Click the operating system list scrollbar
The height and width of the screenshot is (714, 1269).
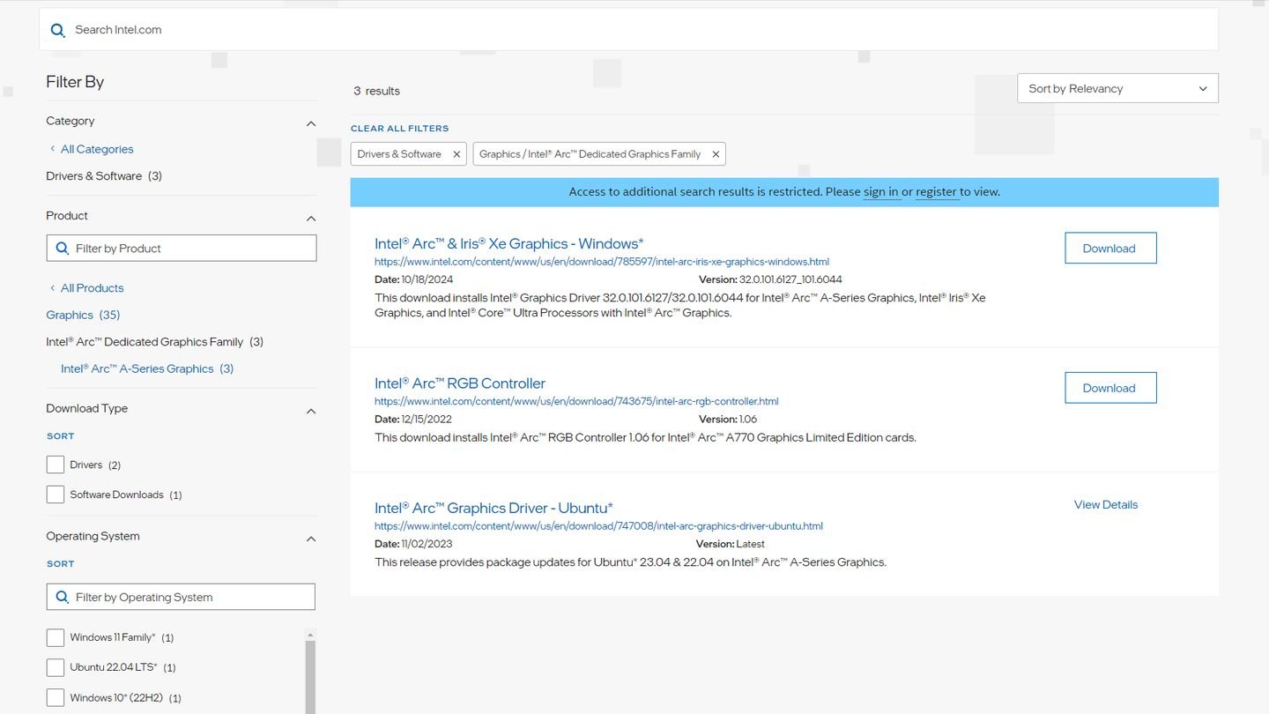310,677
